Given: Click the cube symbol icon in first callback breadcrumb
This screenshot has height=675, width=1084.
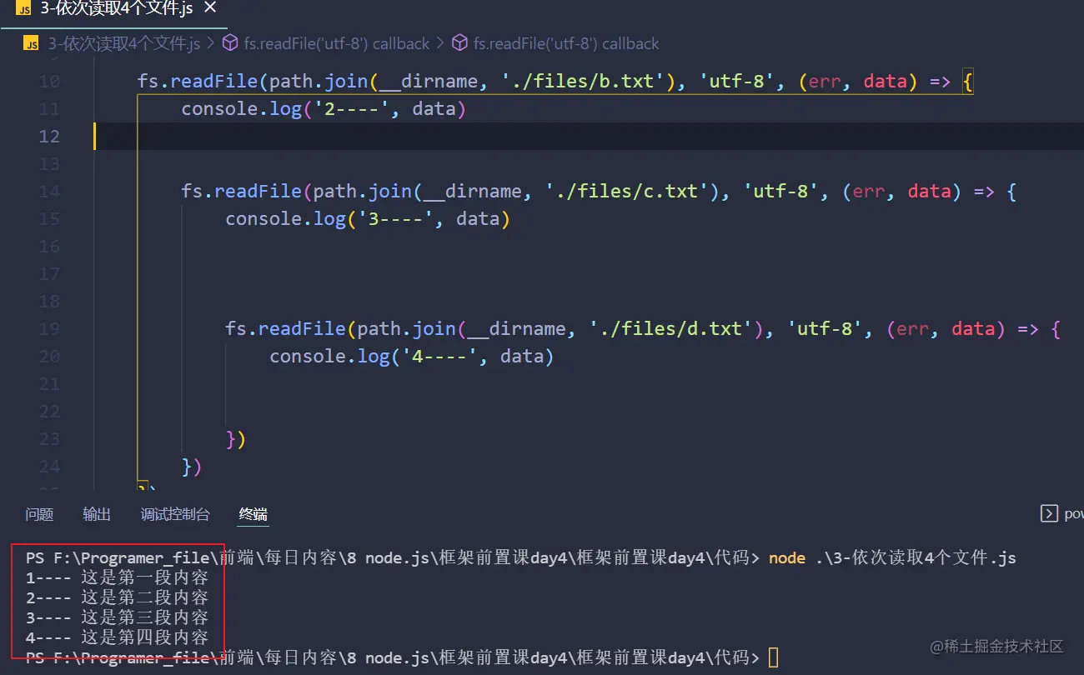Looking at the screenshot, I should (x=230, y=43).
